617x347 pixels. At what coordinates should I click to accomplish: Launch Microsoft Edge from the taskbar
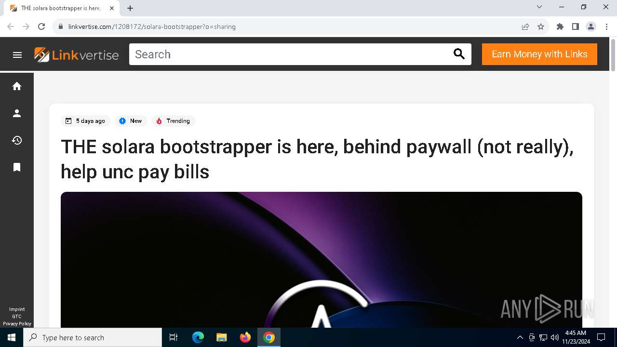click(198, 337)
